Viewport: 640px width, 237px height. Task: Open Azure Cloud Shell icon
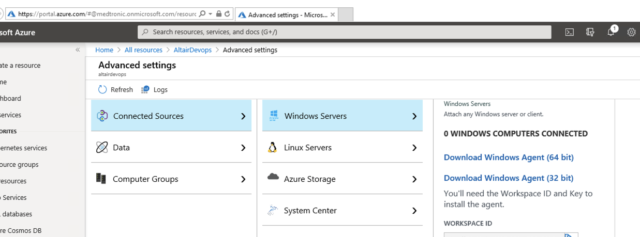coord(569,32)
